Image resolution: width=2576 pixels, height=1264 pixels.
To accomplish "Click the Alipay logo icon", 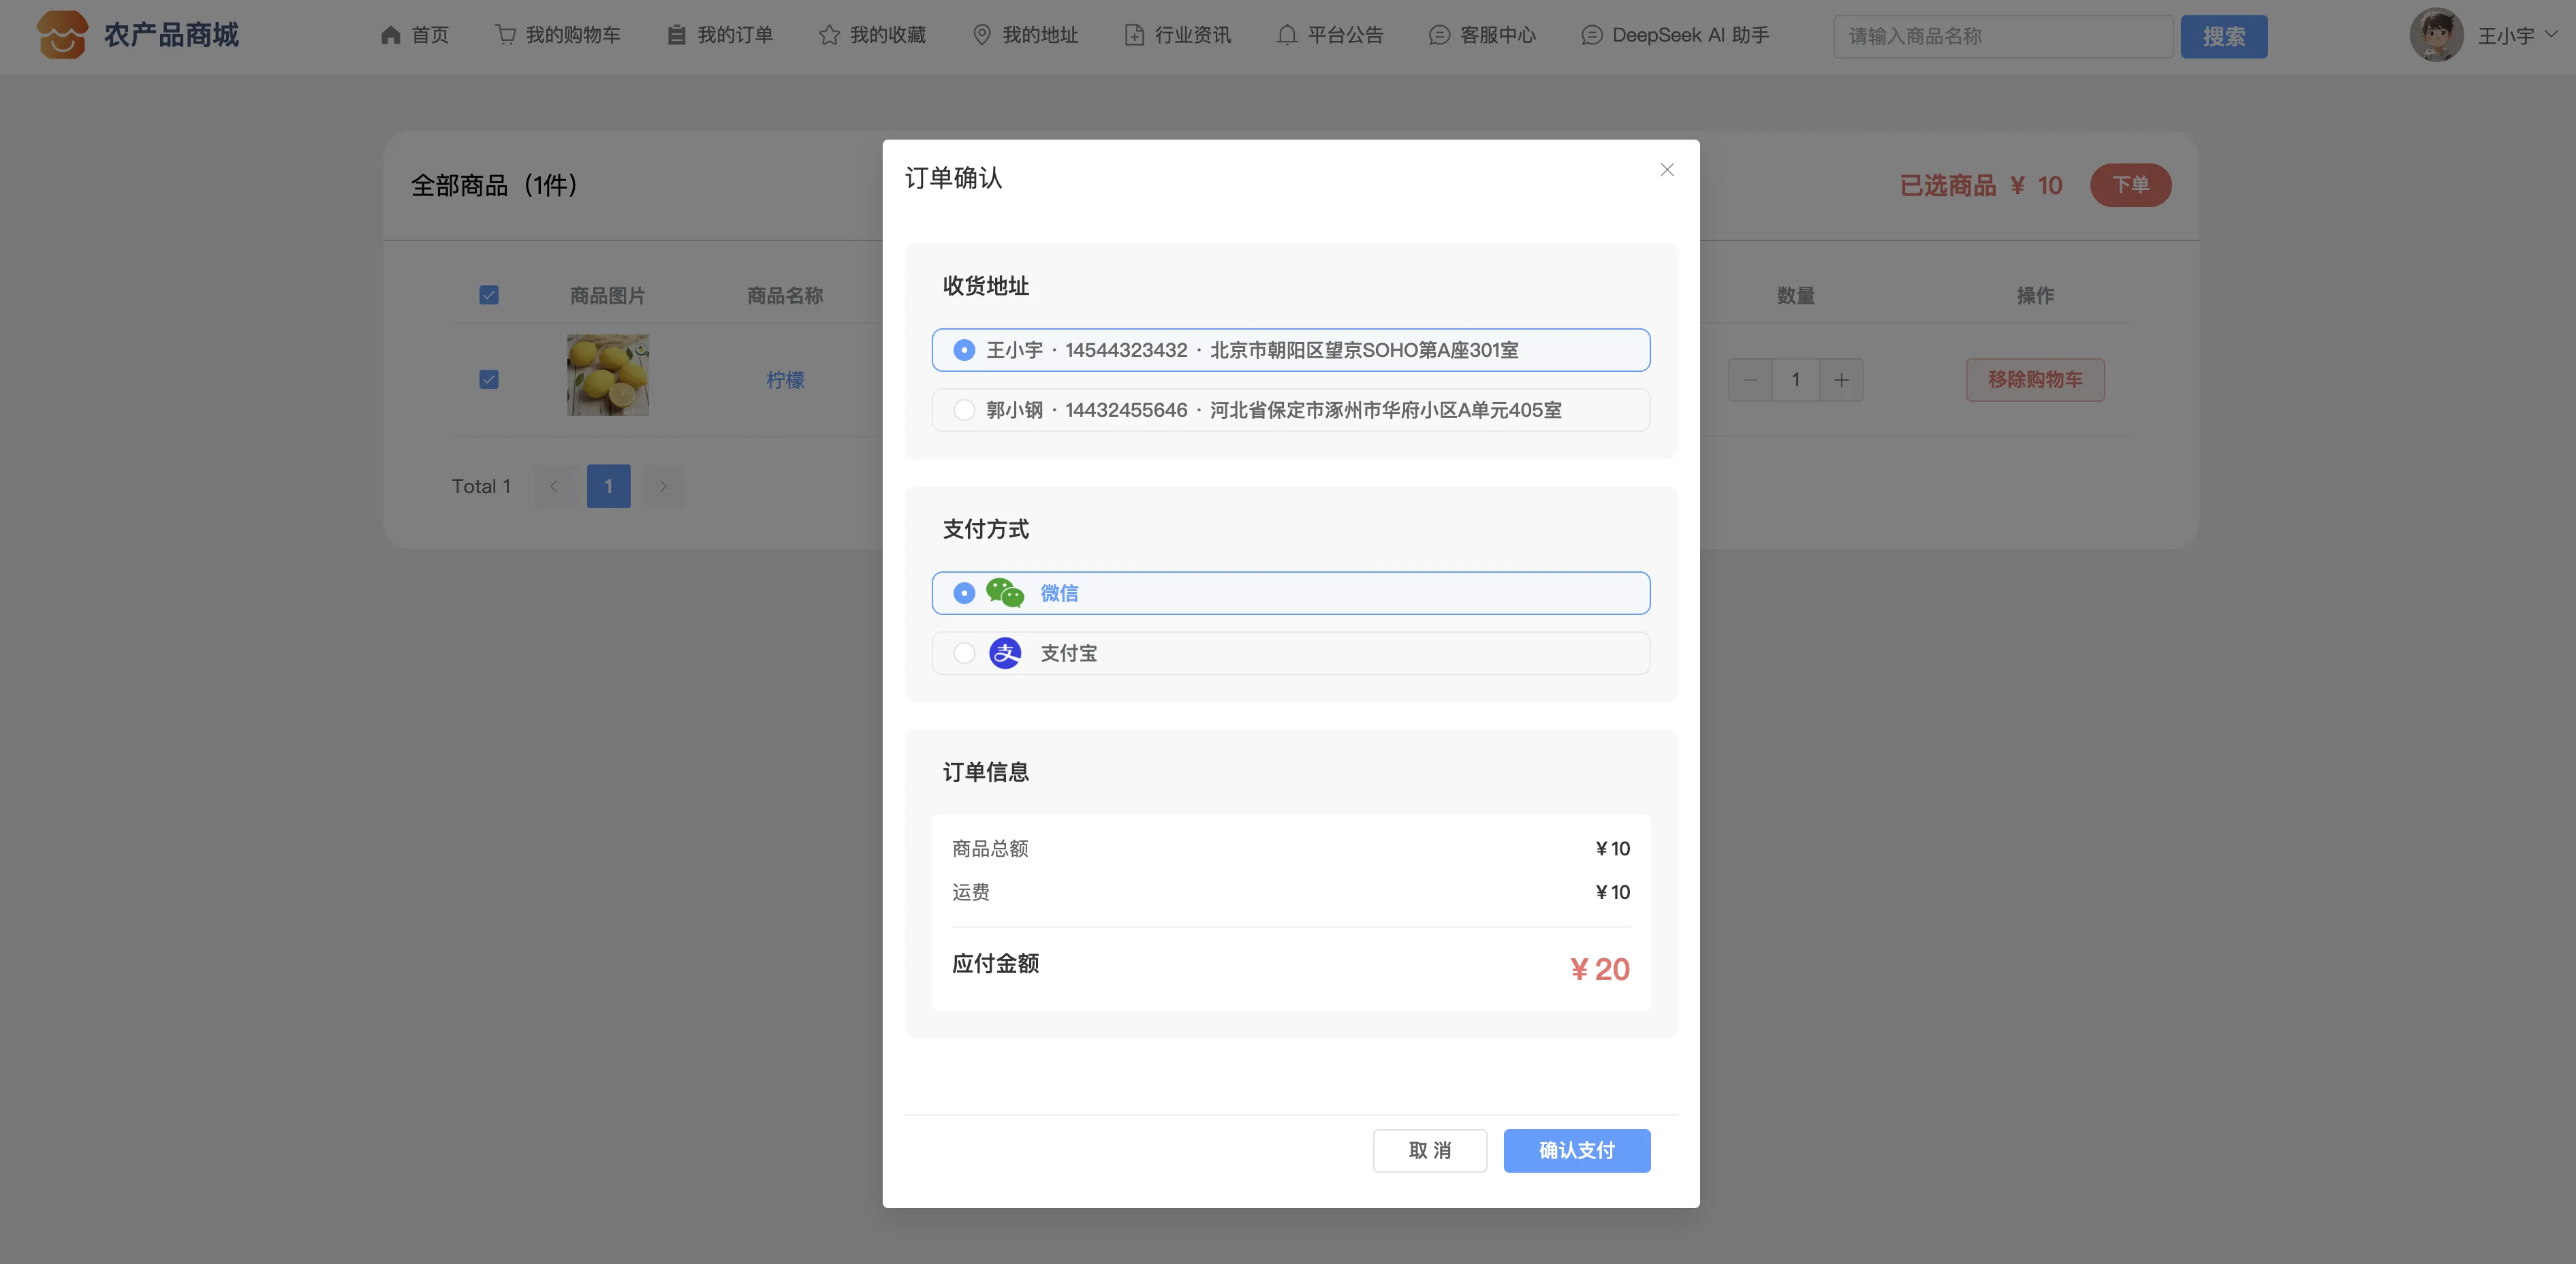I will click(x=1004, y=653).
